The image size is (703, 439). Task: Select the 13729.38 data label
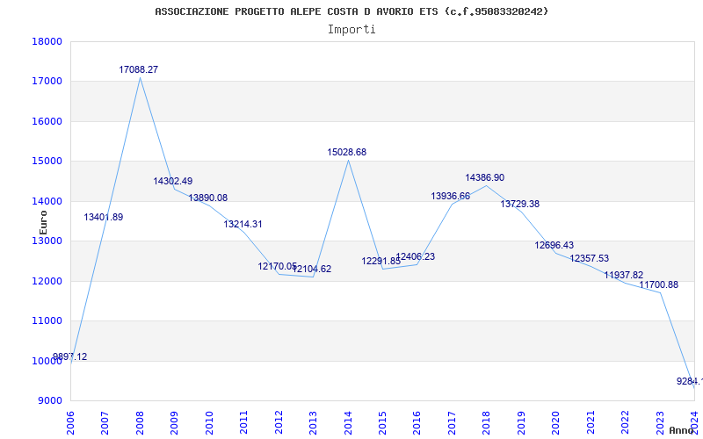click(x=520, y=205)
